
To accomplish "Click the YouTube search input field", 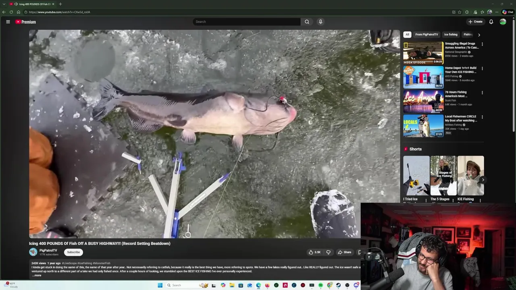I will (247, 22).
